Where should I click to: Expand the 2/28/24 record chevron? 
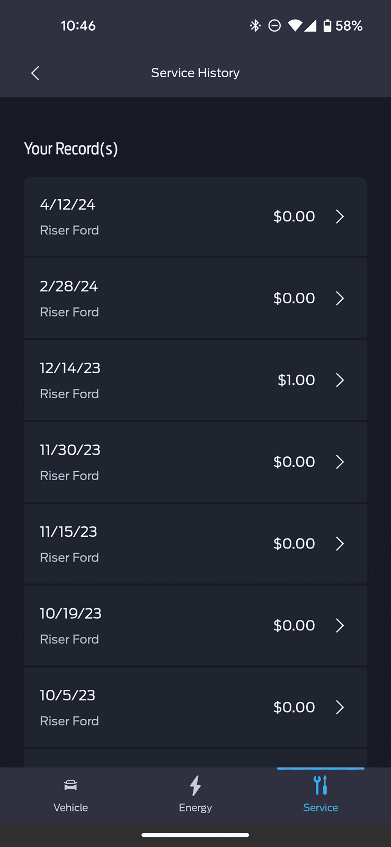pos(340,299)
